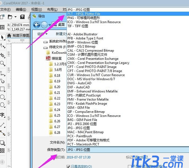Viewport: 189px width, 168px height.
Task: Open the 组织 dropdown menu
Action: (x=42, y=34)
